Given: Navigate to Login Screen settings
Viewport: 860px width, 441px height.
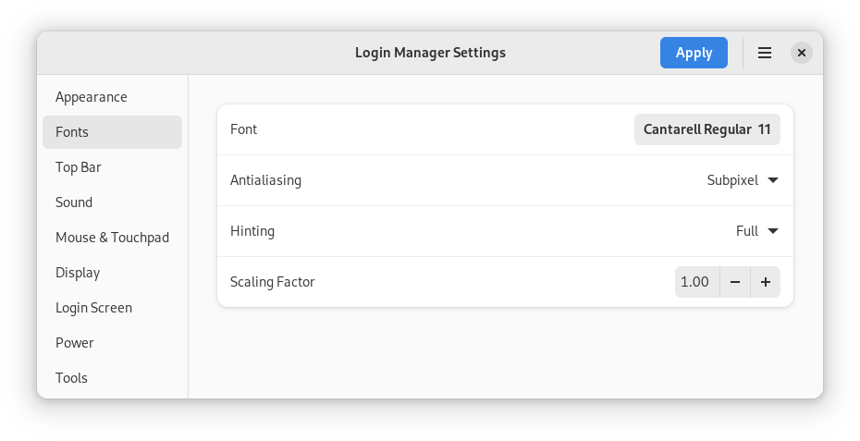Looking at the screenshot, I should pos(93,308).
